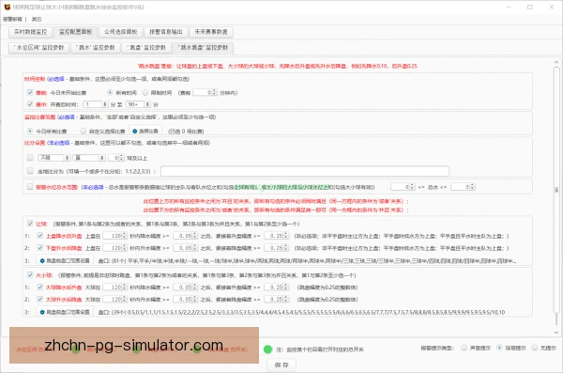
Task: Select the 限制时间 radio button
Action: (145, 92)
